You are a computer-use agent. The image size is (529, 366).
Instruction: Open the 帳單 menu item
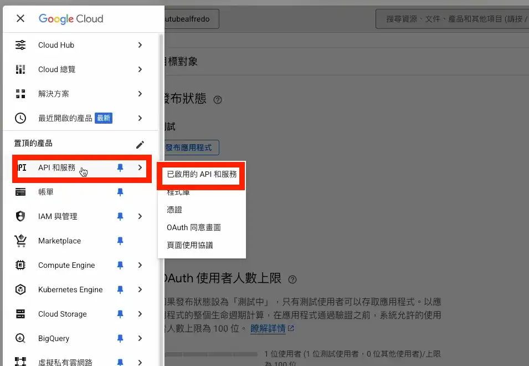click(80, 192)
